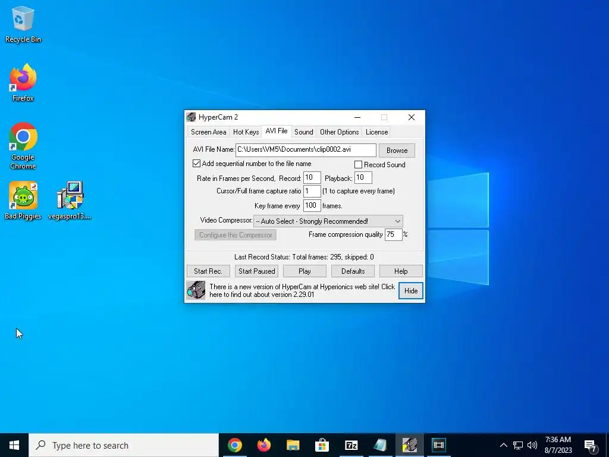Uncheck Add sequential number to the file name
The height and width of the screenshot is (457, 609).
(x=196, y=164)
